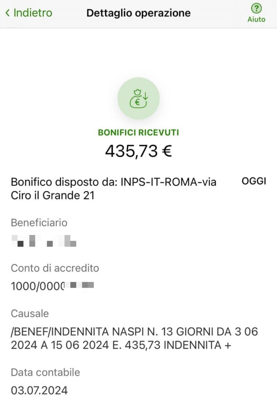The image size is (277, 403).
Task: Tap the Conto di accredito label
Action: 55,268
